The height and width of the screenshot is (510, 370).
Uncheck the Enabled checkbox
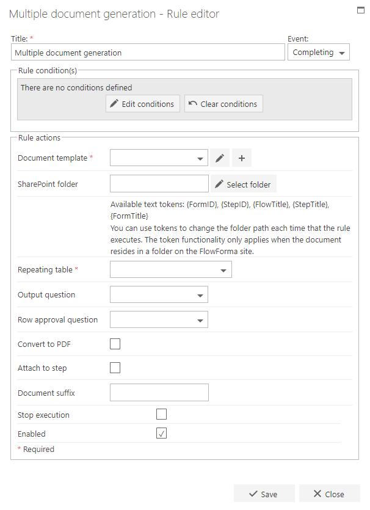[161, 433]
